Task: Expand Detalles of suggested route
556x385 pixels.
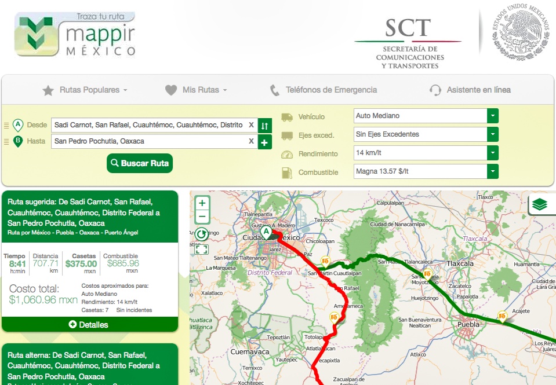Action: (x=89, y=325)
